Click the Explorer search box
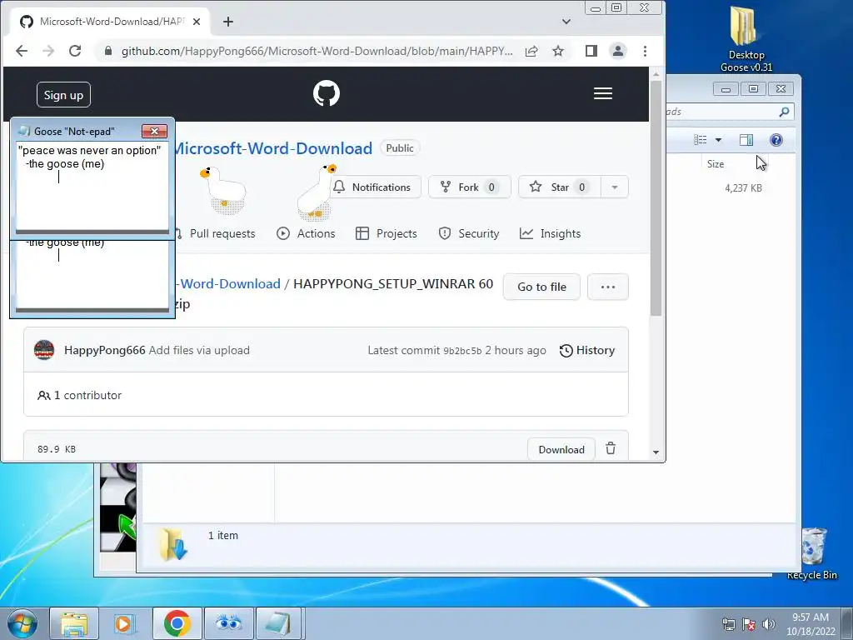This screenshot has width=853, height=640. point(729,112)
